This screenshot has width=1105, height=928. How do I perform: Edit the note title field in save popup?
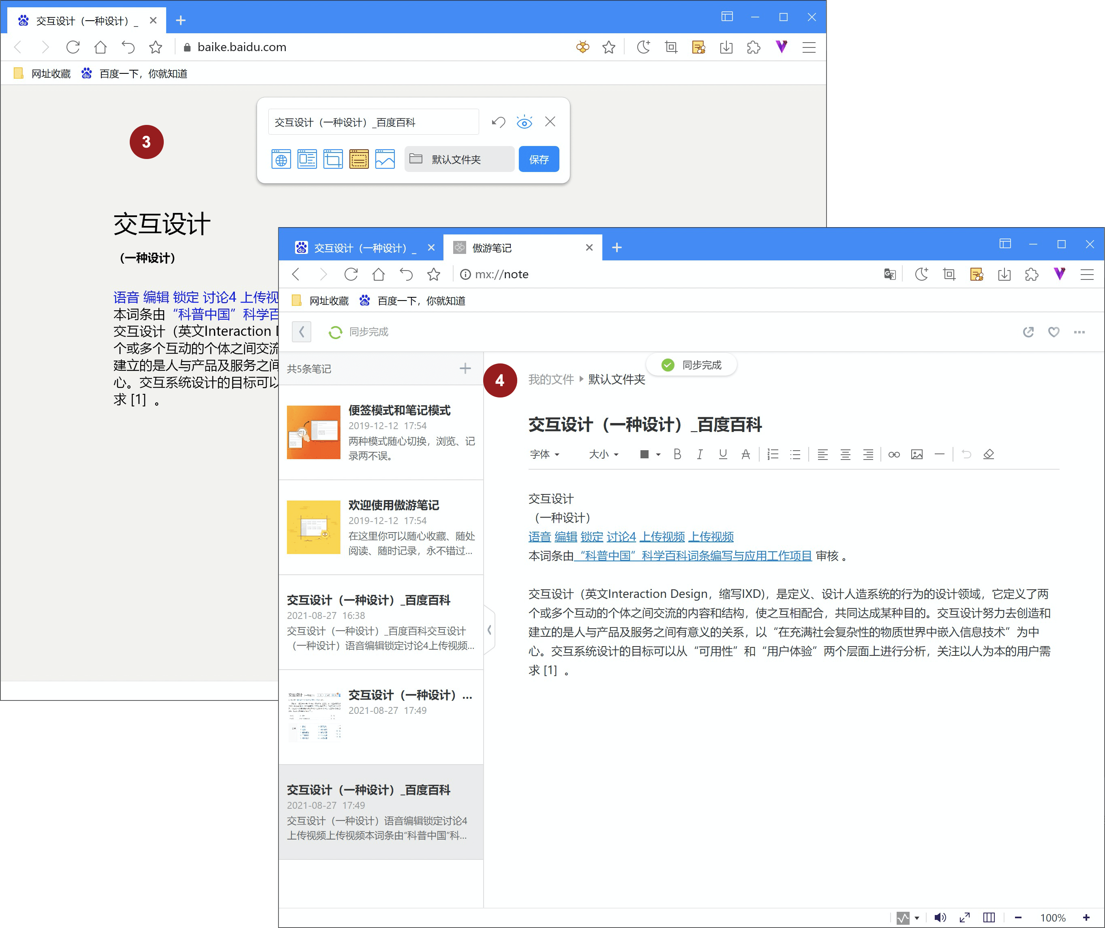point(373,122)
